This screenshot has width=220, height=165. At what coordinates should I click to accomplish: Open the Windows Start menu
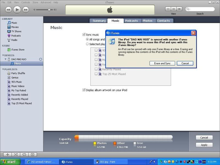point(10,162)
